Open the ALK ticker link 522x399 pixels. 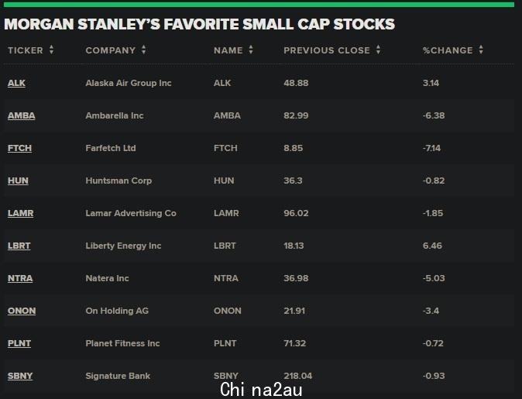(16, 83)
